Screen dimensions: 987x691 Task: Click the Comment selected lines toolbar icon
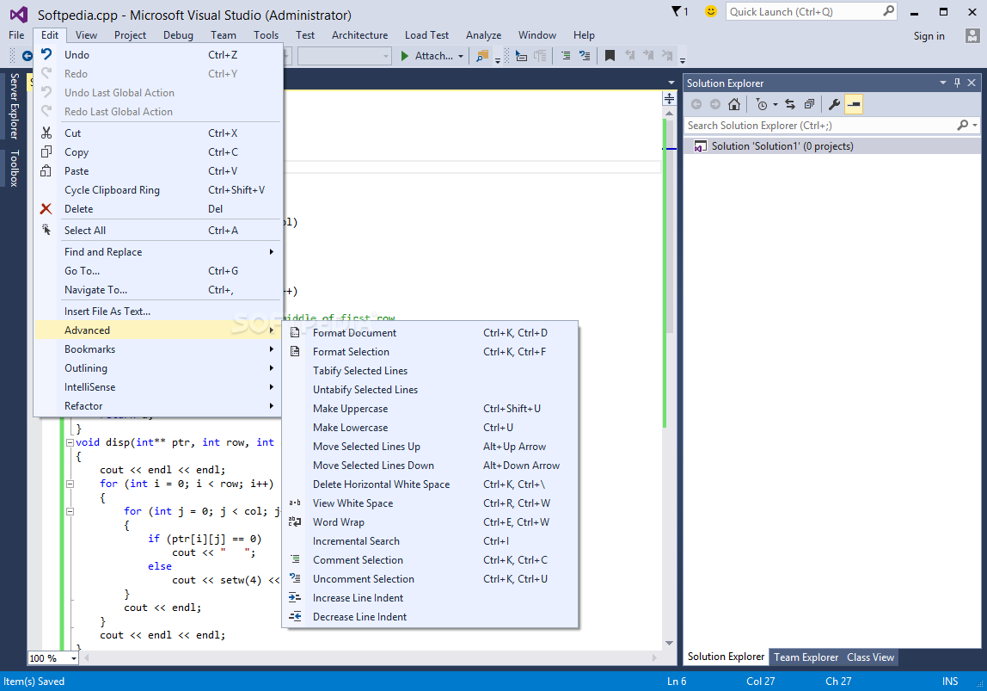click(565, 56)
